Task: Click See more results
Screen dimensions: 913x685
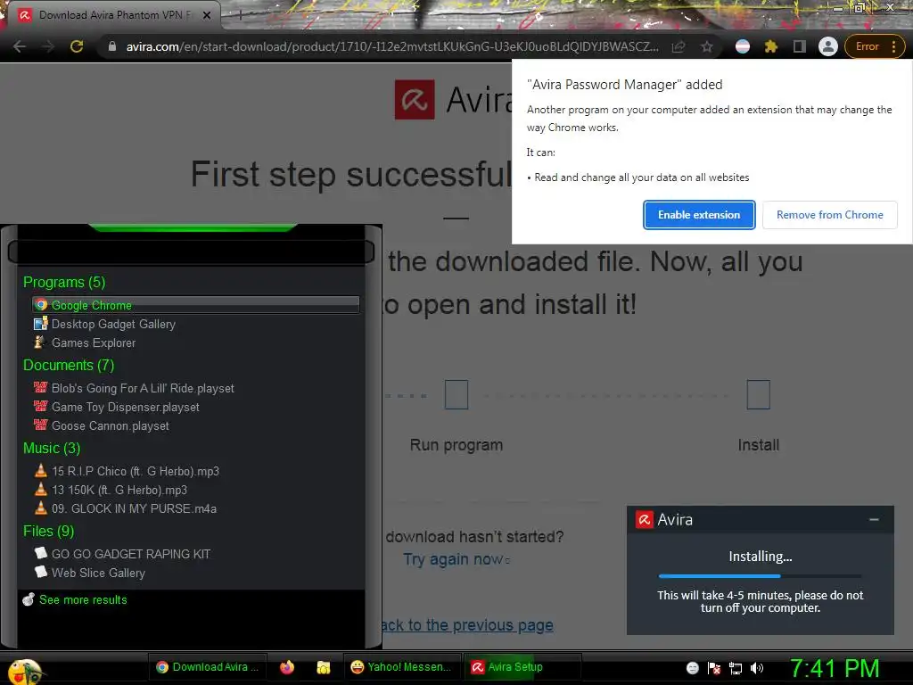Action: click(x=83, y=599)
